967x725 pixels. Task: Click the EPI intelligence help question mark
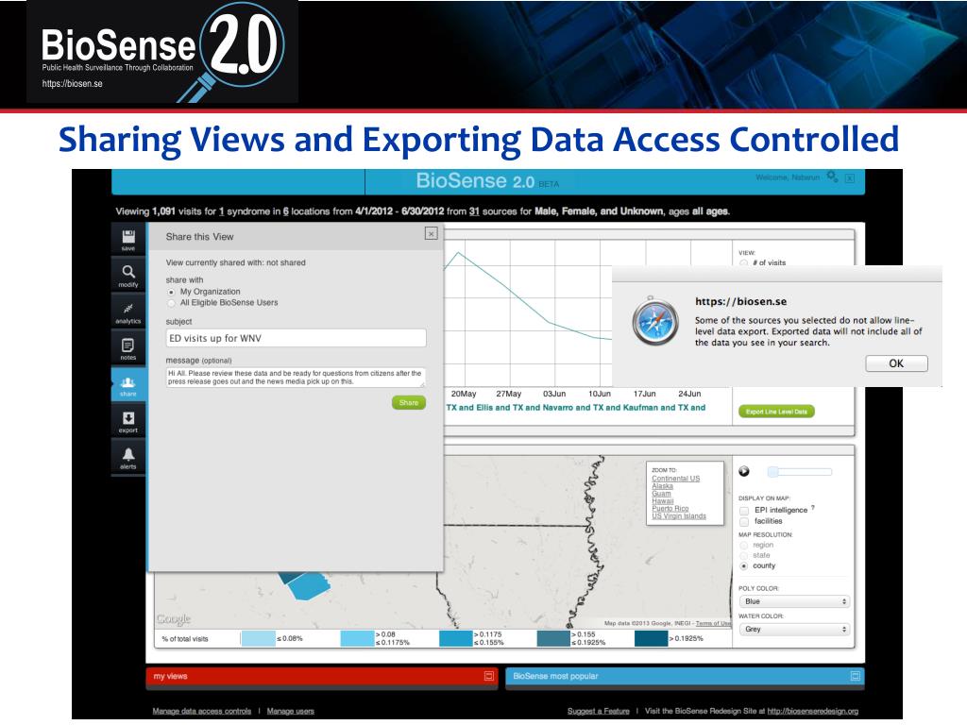[813, 508]
